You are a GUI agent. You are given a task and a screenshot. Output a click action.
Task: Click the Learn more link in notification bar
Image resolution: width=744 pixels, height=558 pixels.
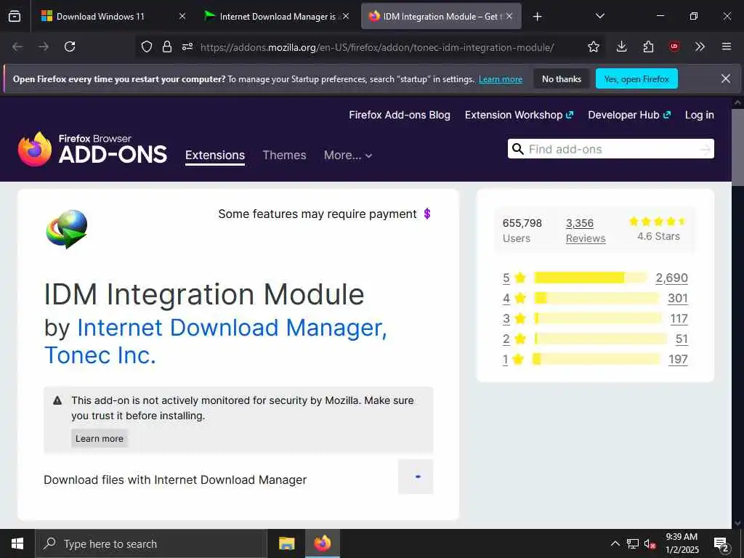500,79
